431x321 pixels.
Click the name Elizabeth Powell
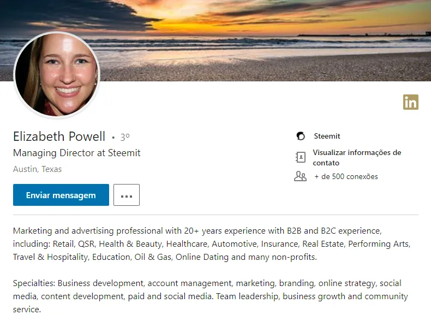point(59,136)
